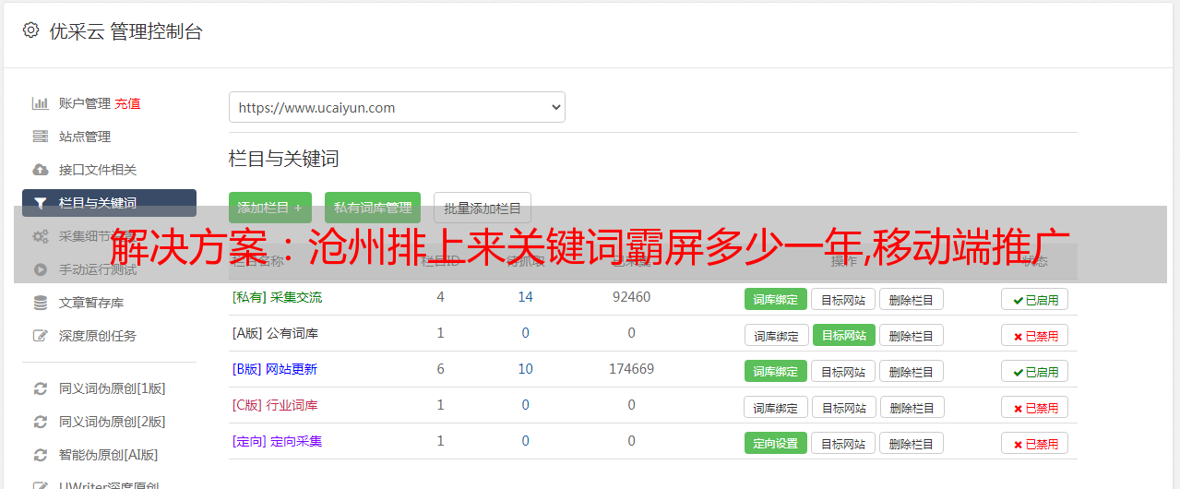Click 词库绑定 for 网站更新 row
This screenshot has height=489, width=1180.
[x=776, y=371]
